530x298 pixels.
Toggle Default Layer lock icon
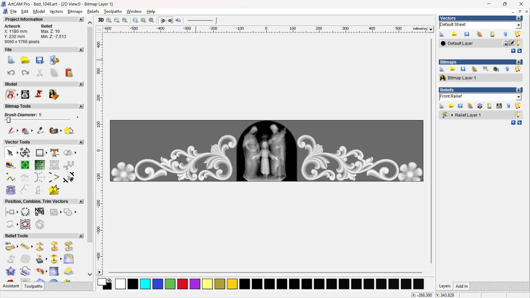pyautogui.click(x=505, y=43)
